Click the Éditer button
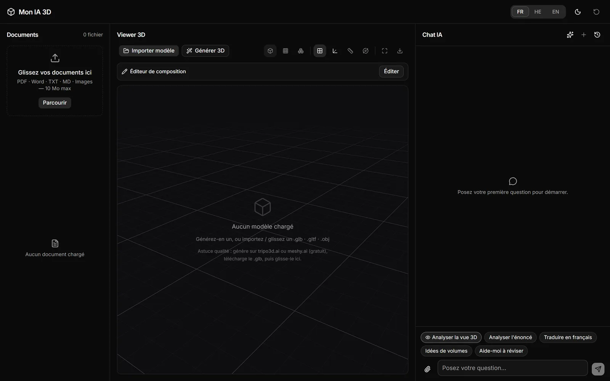The image size is (610, 381). click(391, 72)
